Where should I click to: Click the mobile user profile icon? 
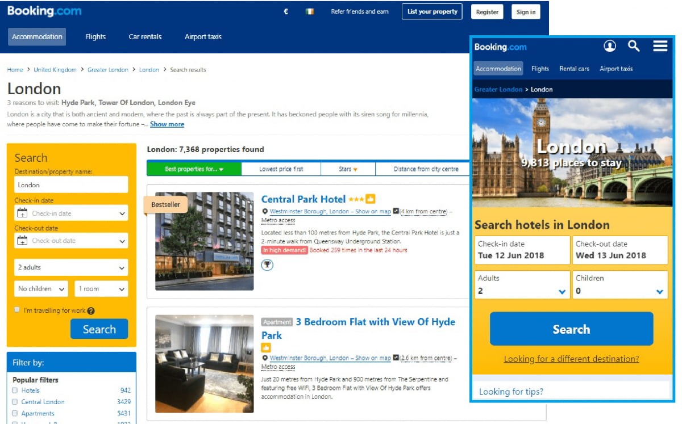609,47
